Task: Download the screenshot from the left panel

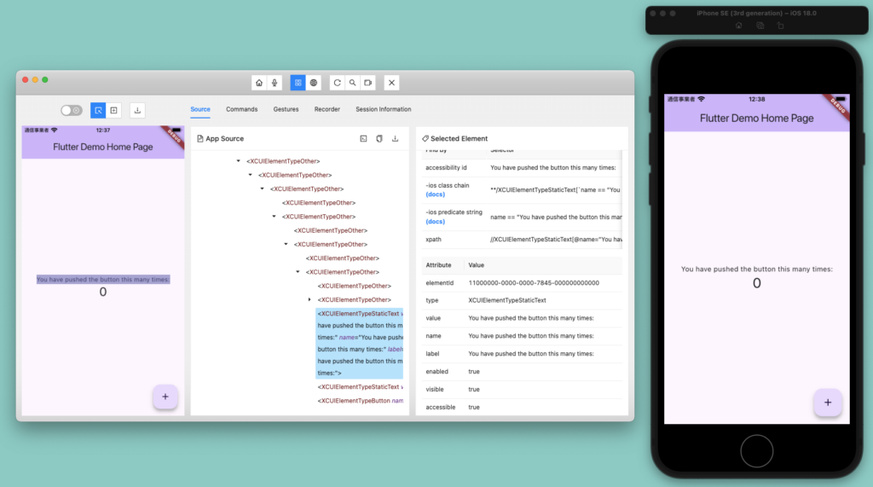Action: (137, 110)
